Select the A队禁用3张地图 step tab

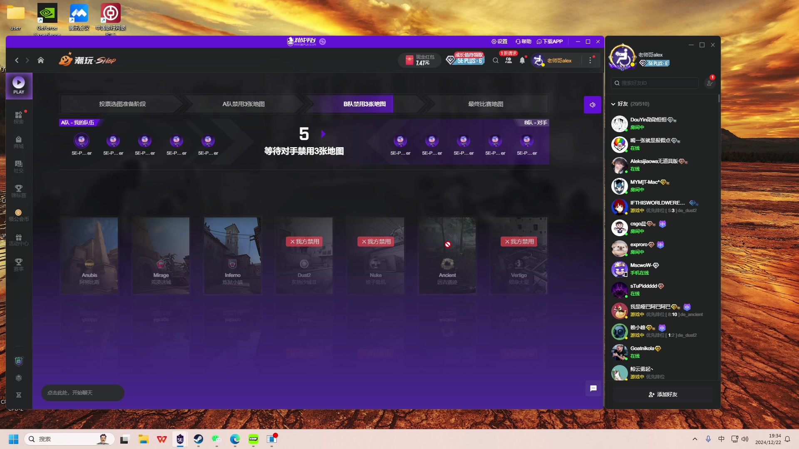point(243,104)
